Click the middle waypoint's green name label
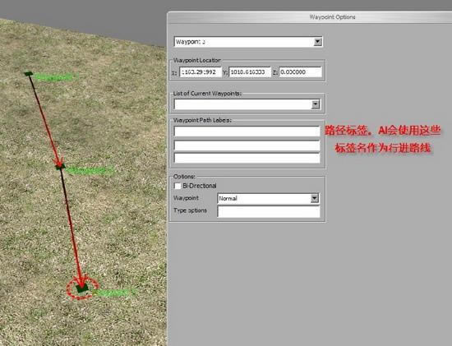The height and width of the screenshot is (346, 452). click(x=90, y=171)
